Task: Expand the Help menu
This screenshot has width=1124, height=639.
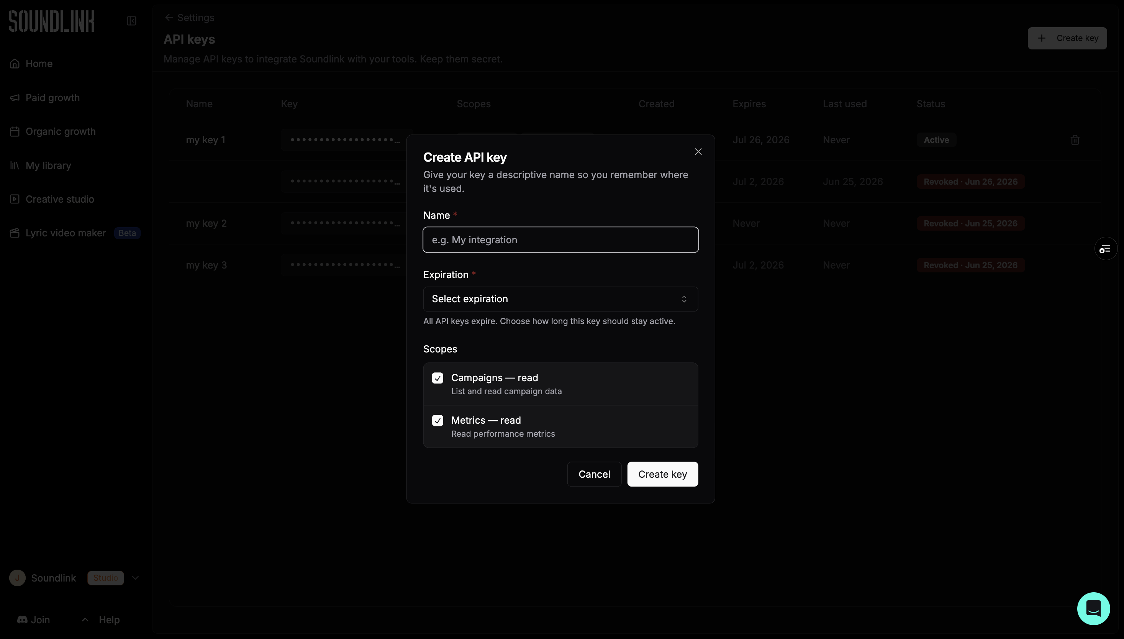Action: click(101, 620)
